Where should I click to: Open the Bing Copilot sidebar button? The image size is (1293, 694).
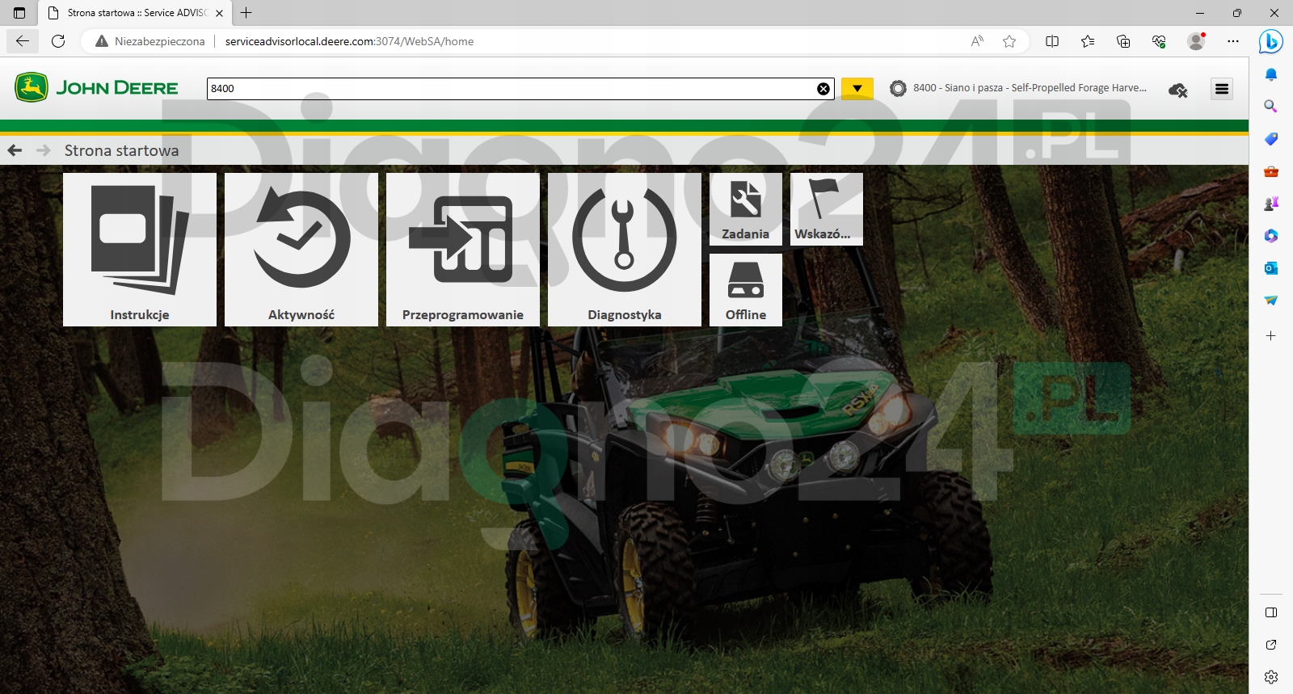point(1271,41)
